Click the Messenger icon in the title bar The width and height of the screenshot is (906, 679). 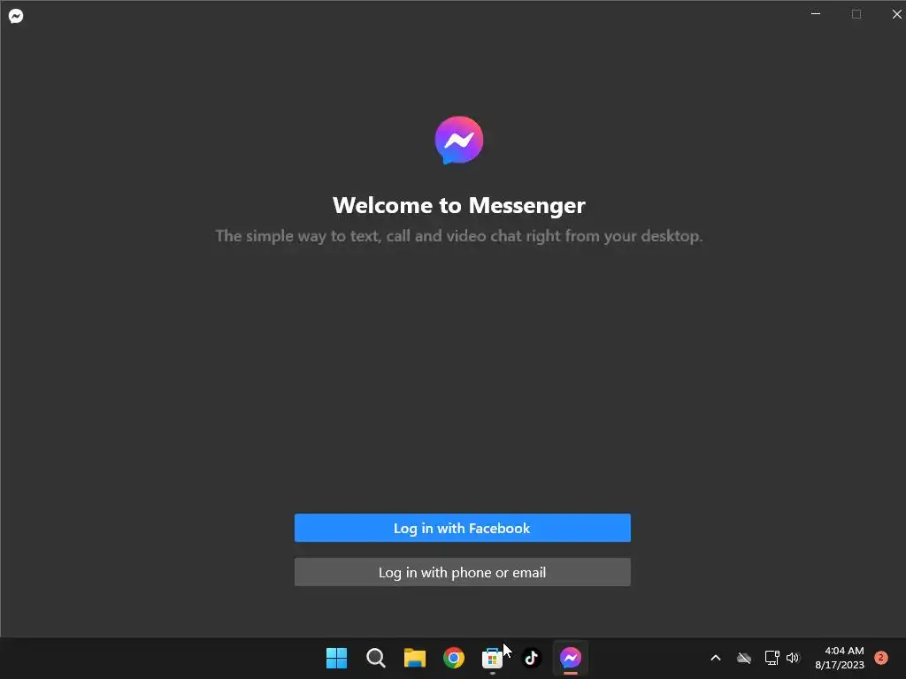(16, 16)
